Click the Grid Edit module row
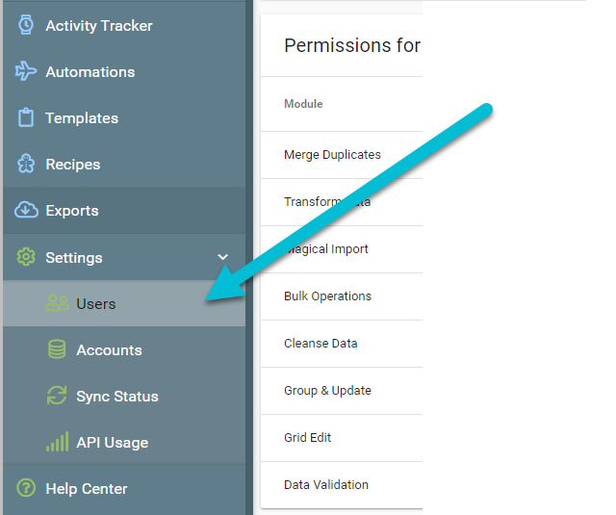The image size is (616, 515). click(342, 438)
